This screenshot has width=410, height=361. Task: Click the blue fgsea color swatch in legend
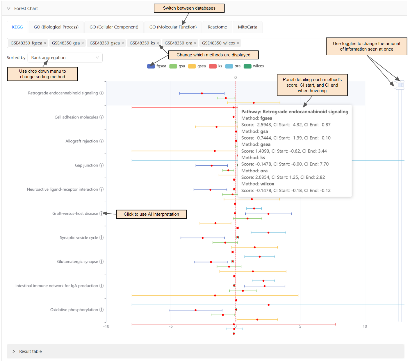point(151,66)
